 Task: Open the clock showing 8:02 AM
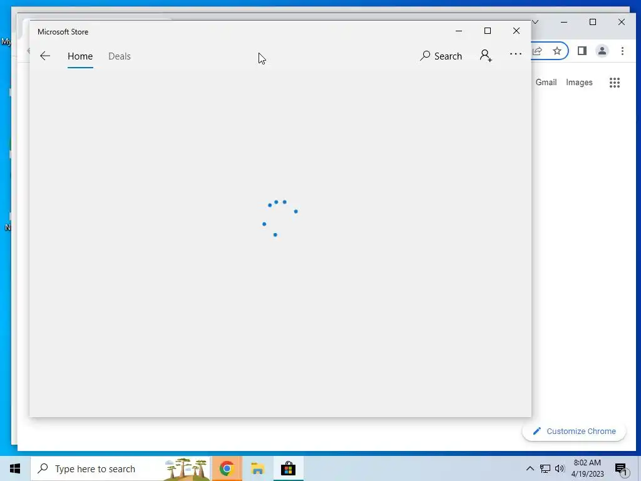[x=587, y=468]
